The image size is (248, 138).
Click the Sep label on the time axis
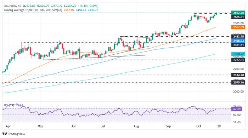coord(168,126)
